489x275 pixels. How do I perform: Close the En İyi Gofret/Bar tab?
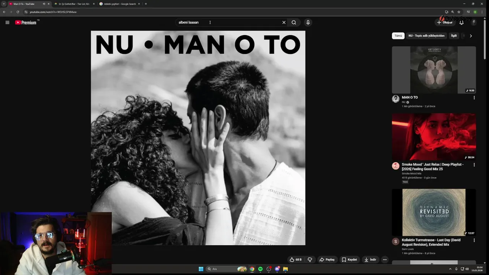(94, 4)
